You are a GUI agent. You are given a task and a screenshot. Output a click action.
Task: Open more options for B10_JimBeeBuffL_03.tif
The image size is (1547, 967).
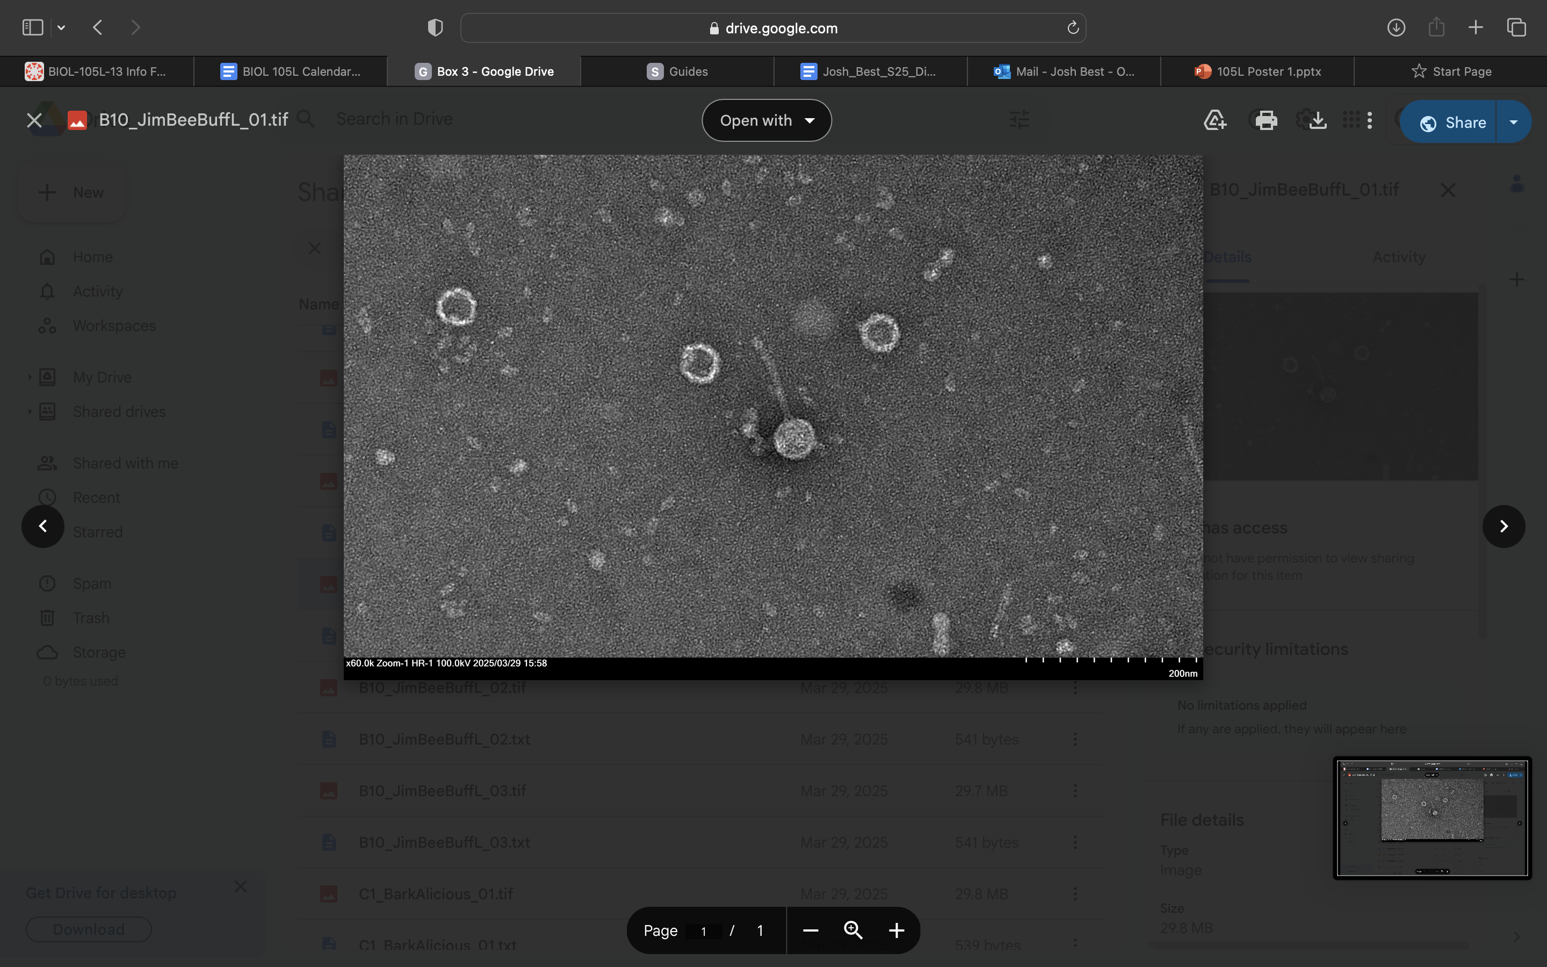pos(1075,791)
